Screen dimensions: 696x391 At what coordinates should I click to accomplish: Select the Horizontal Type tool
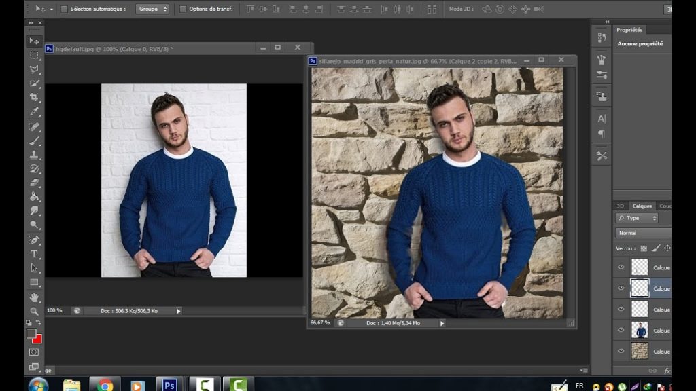point(34,254)
